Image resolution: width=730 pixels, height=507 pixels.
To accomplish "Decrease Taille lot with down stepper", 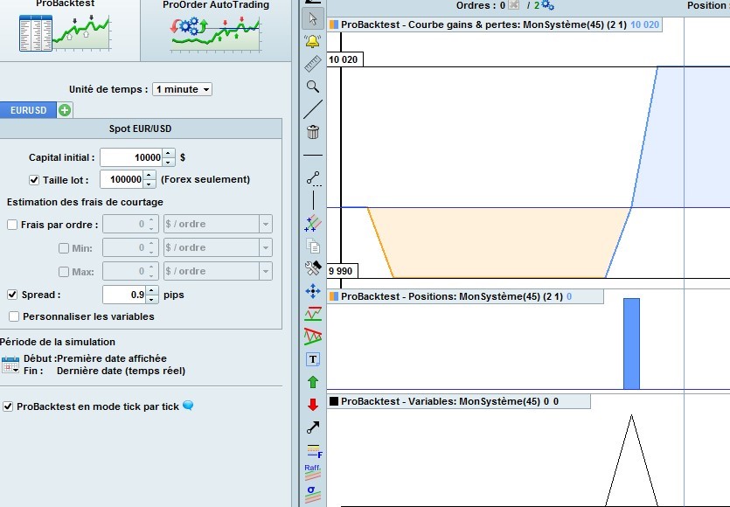I will tap(149, 184).
